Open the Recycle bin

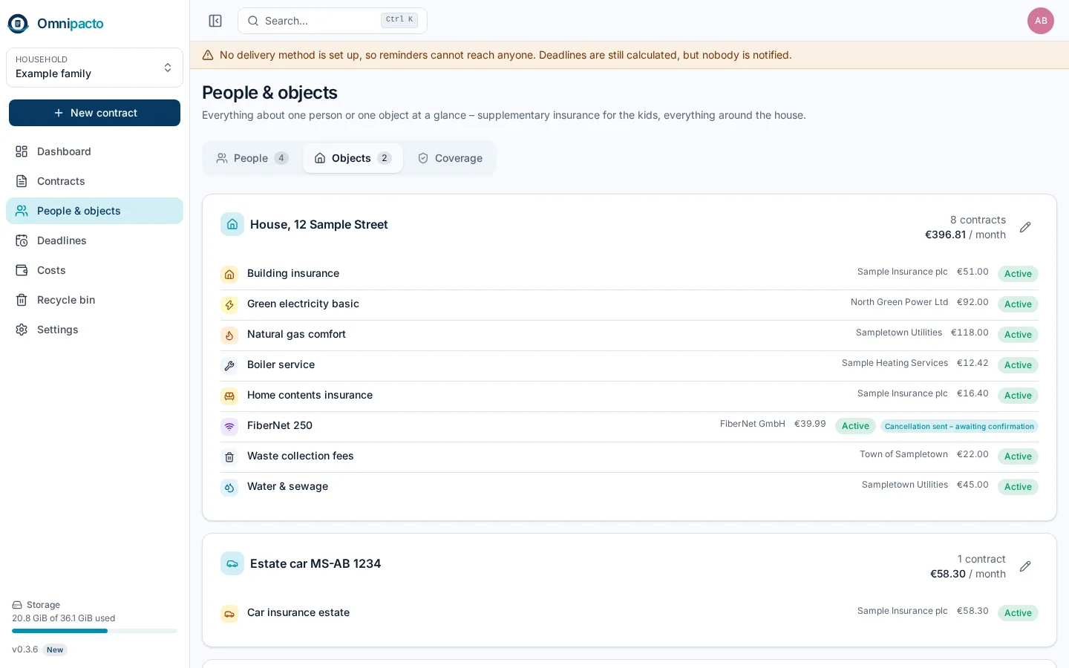pos(94,300)
